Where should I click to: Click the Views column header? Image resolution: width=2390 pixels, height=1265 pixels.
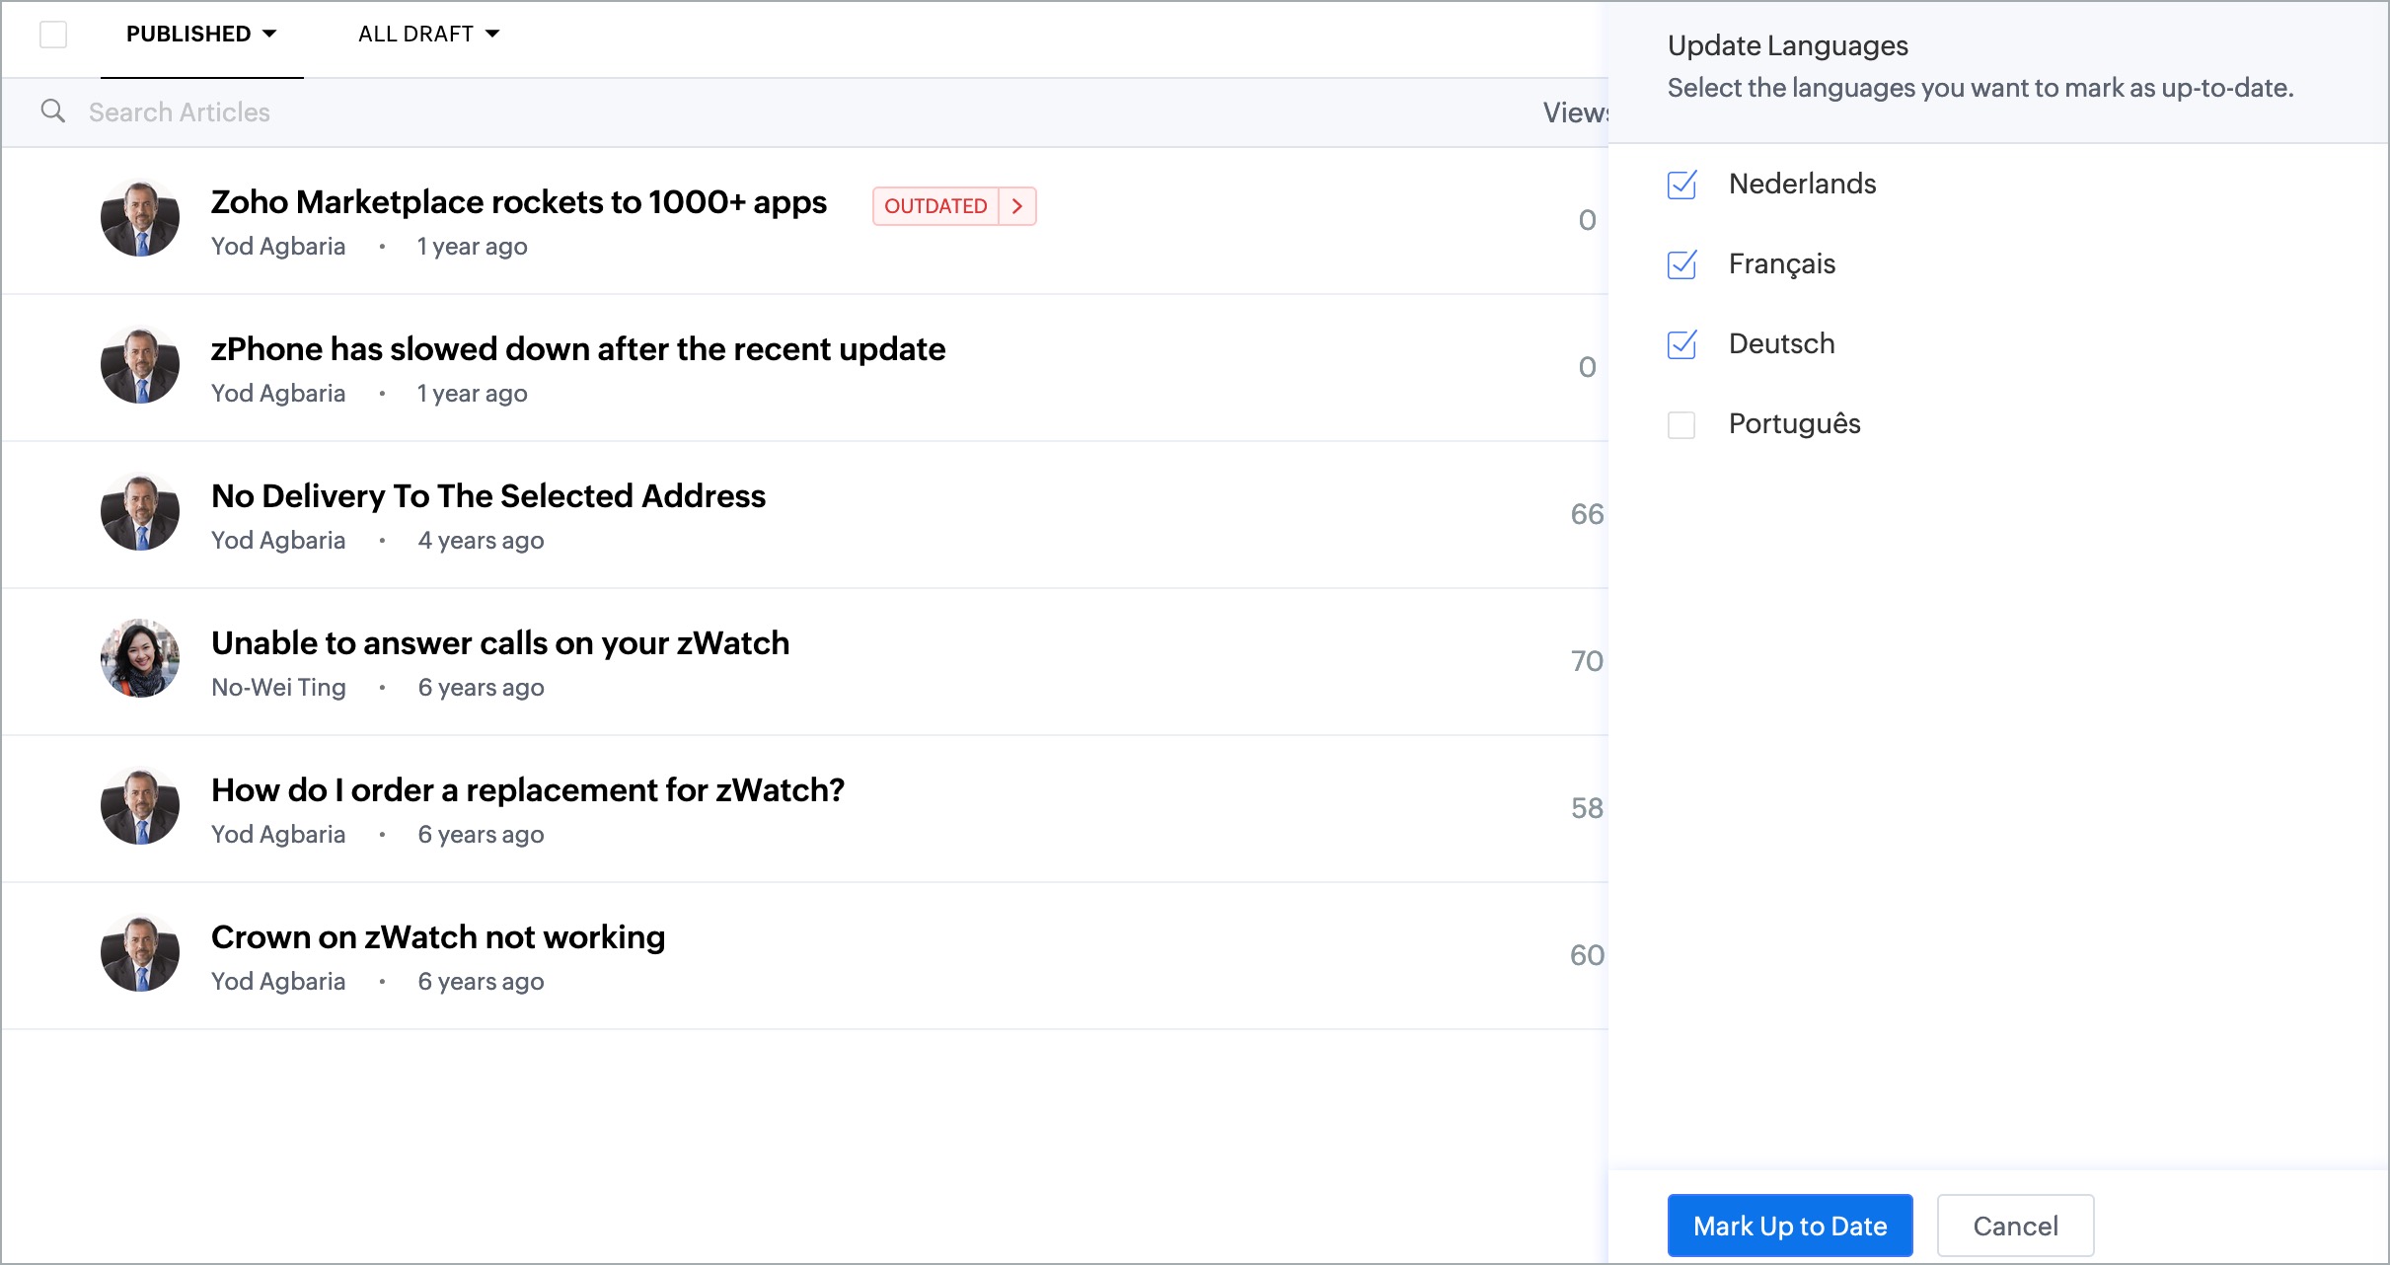point(1576,112)
